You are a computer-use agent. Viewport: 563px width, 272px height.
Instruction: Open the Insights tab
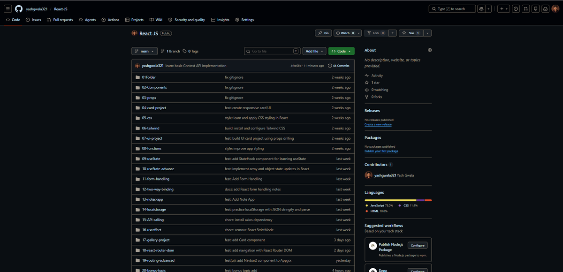point(220,20)
